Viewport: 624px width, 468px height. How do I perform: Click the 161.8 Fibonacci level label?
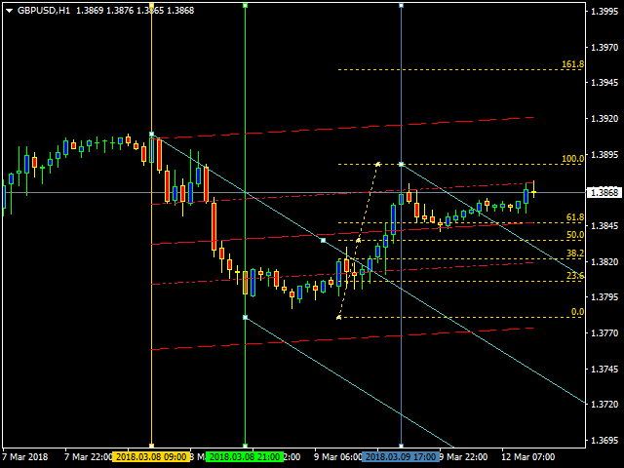pyautogui.click(x=572, y=64)
